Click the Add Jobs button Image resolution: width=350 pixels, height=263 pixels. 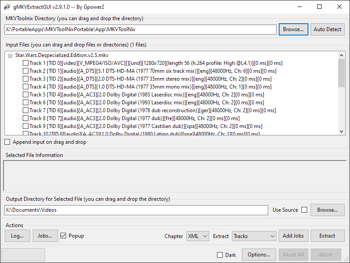pos(293,236)
